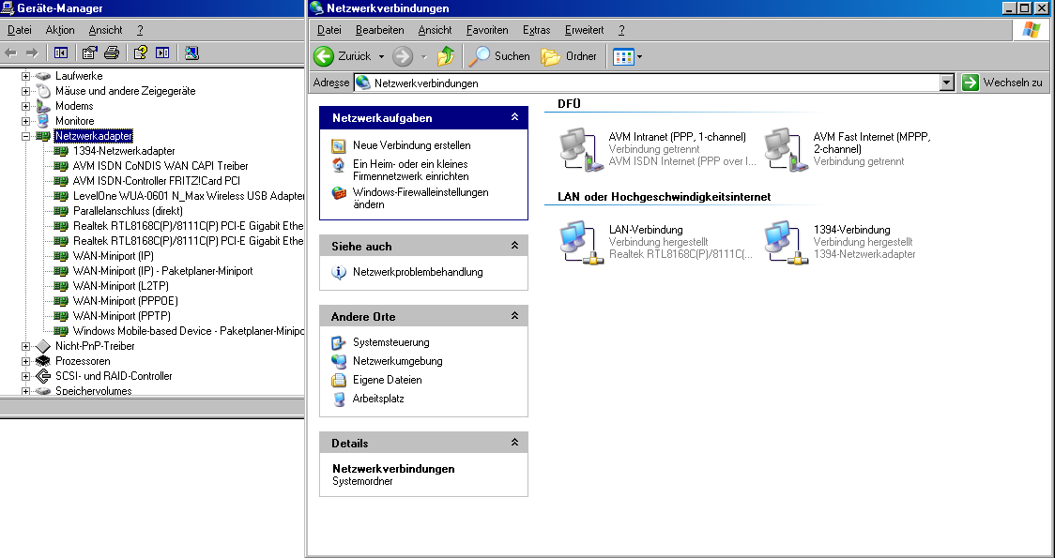This screenshot has height=558, width=1055.
Task: Click the folder Up one level icon
Action: point(446,56)
